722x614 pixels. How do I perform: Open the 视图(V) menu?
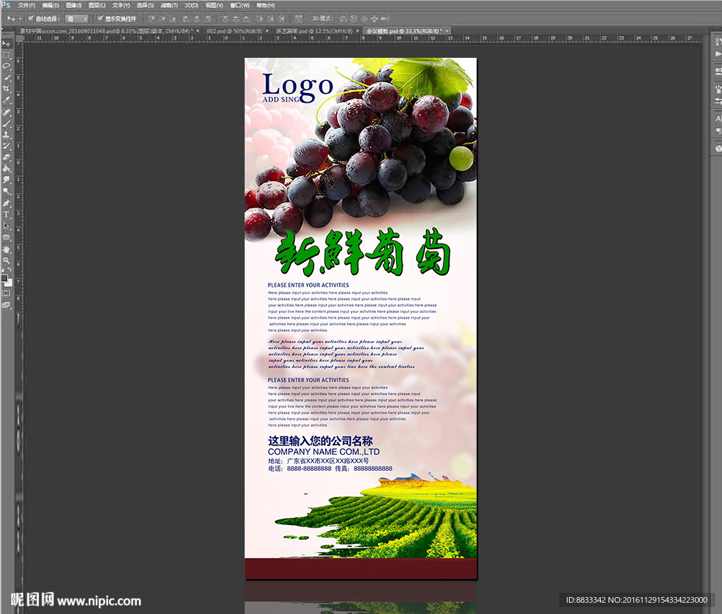[x=214, y=5]
